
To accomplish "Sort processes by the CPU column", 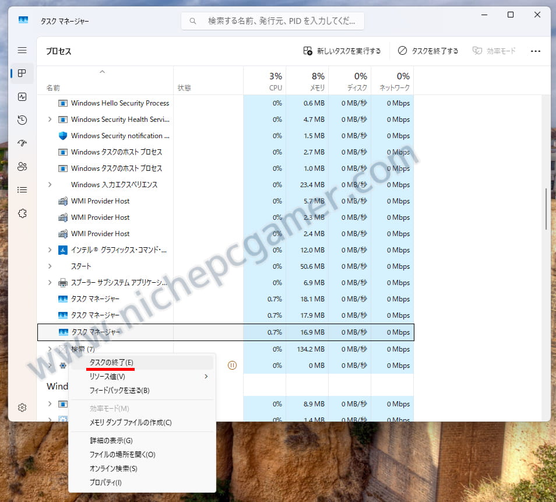I will (265, 82).
